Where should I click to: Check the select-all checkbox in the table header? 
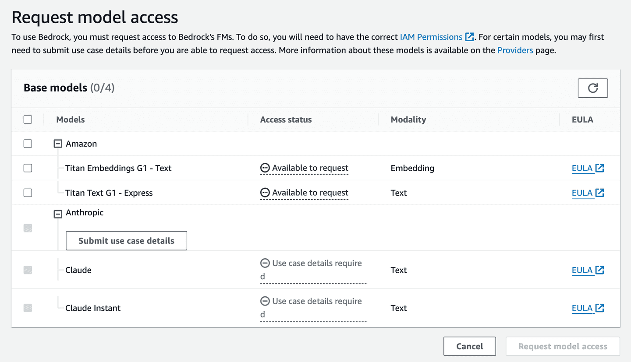pos(28,119)
